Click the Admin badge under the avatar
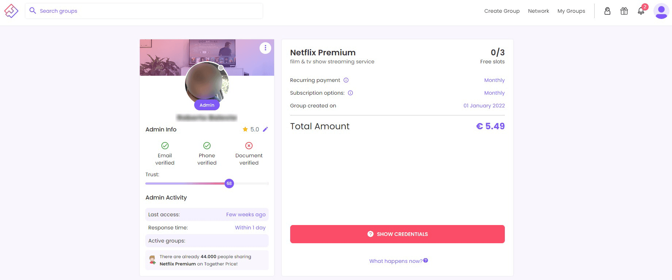This screenshot has height=280, width=672. point(207,105)
